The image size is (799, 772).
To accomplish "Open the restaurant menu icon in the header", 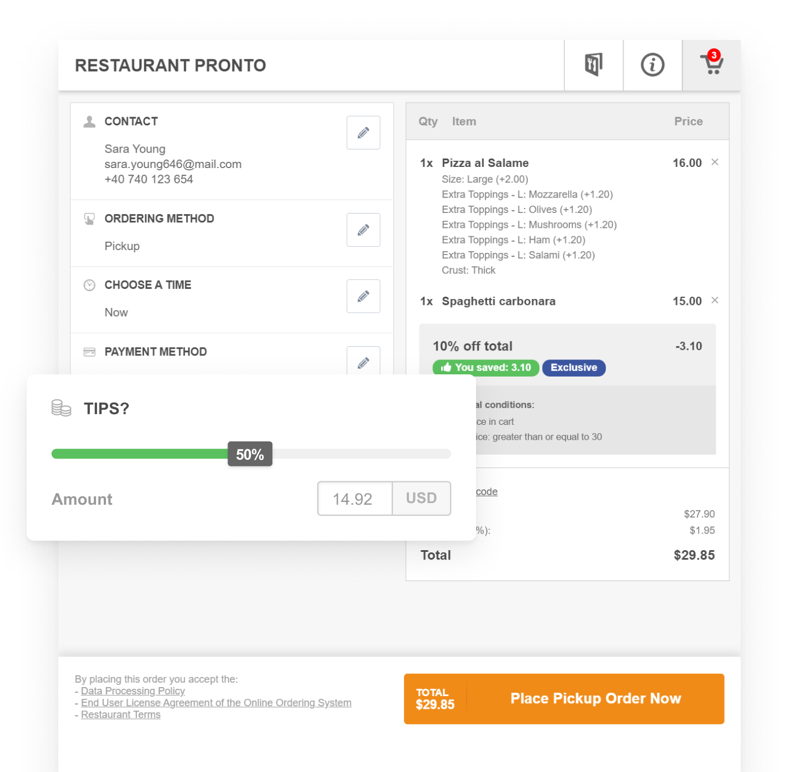I will (x=593, y=65).
